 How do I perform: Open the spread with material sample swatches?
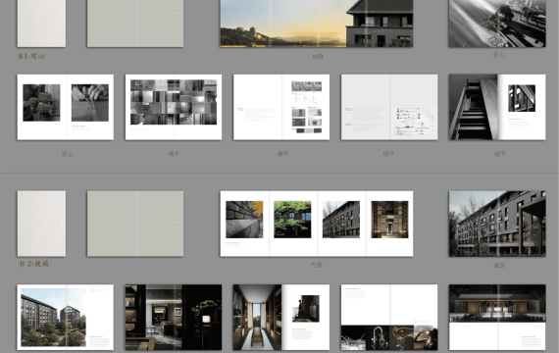[x=281, y=107]
